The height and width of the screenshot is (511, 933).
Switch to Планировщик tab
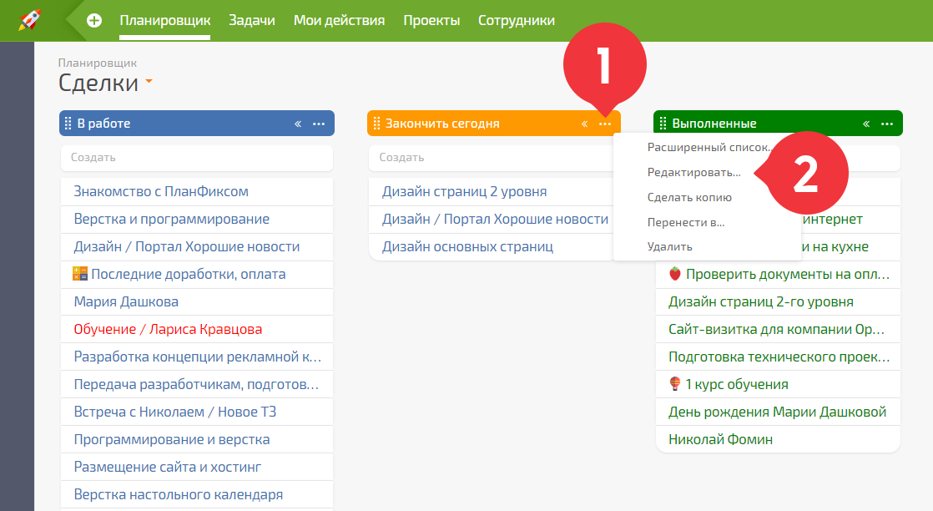tap(165, 20)
